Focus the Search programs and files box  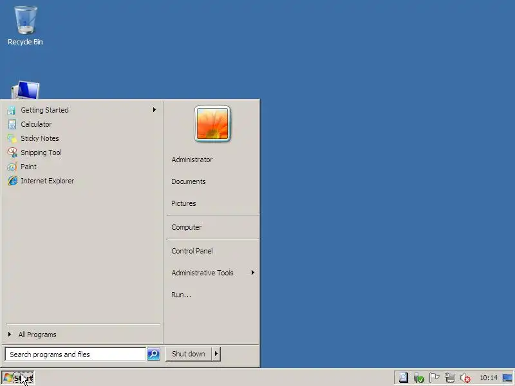75,354
